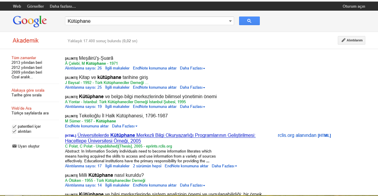Image resolution: width=378 pixels, height=196 pixels.
Task: Expand 'Daha Fazlası' under bilimsel yönetimin önemi result
Action: tap(192, 107)
